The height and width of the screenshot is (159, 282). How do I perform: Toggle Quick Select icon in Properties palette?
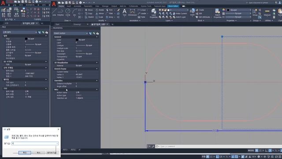[97, 33]
